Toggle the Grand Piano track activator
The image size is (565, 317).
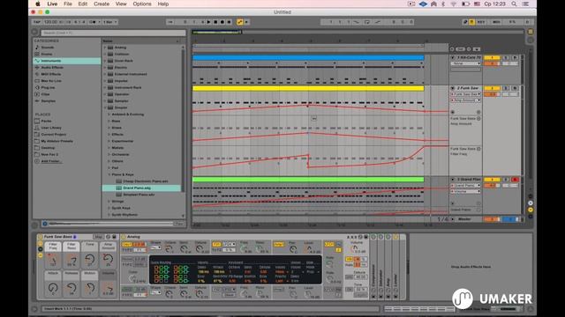coord(492,180)
